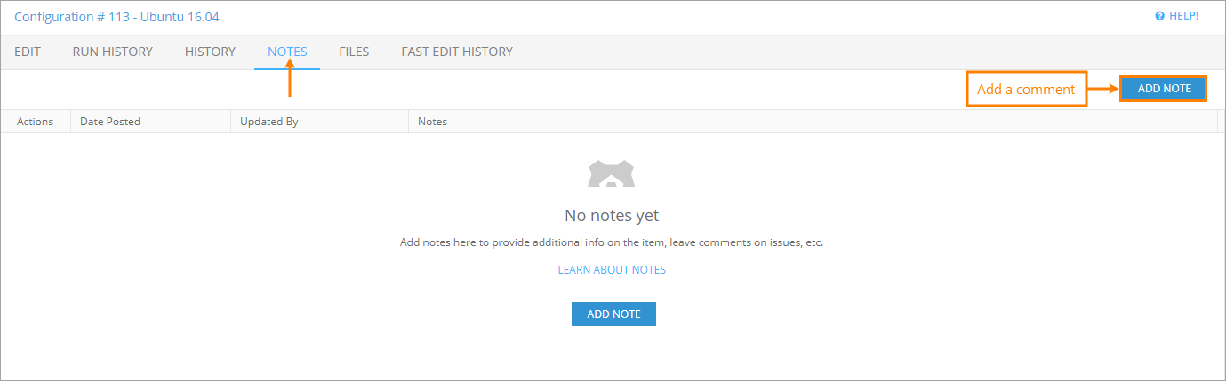Go to the HISTORY tab
This screenshot has height=381, width=1226.
click(210, 52)
